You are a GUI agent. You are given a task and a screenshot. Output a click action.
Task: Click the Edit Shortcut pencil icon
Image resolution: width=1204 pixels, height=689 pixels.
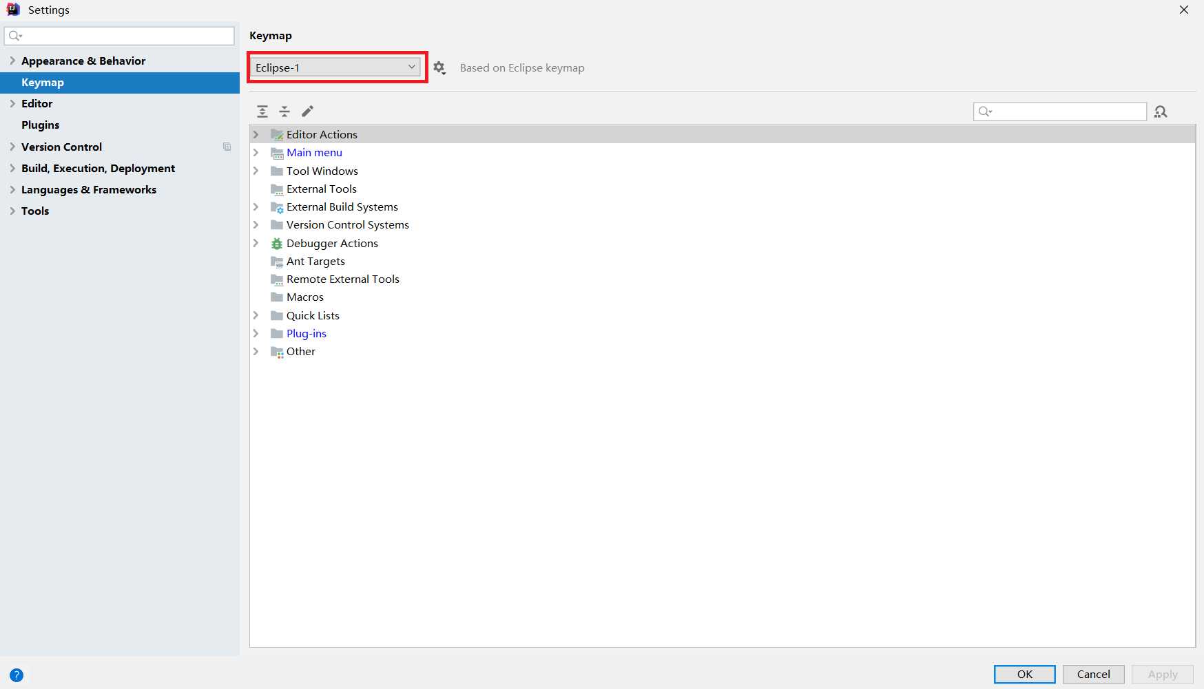307,112
